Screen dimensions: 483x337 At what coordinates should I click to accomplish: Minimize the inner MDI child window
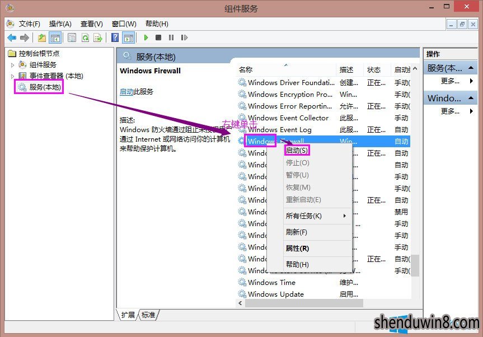coord(451,24)
